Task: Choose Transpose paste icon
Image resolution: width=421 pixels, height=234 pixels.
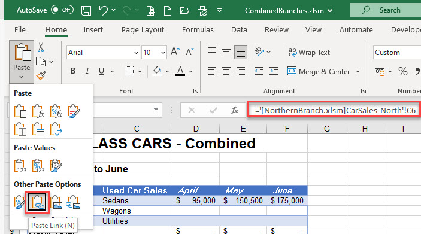Action: 56,129
